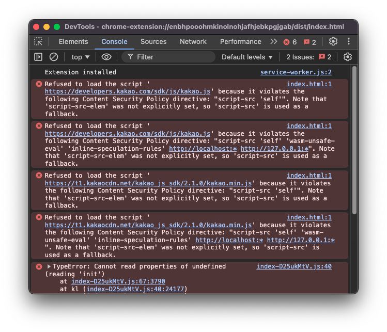Open the 2 Issues link in console toolbar
Image resolution: width=387 pixels, height=332 pixels.
click(x=308, y=57)
